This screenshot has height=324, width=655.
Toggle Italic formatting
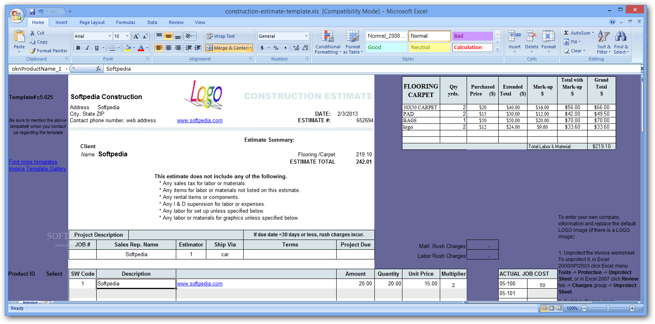[87, 48]
